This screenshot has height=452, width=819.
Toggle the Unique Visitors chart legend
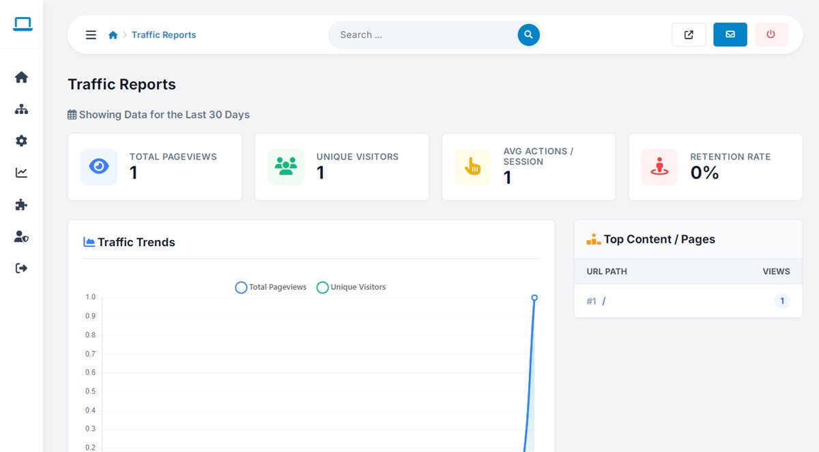pos(351,288)
